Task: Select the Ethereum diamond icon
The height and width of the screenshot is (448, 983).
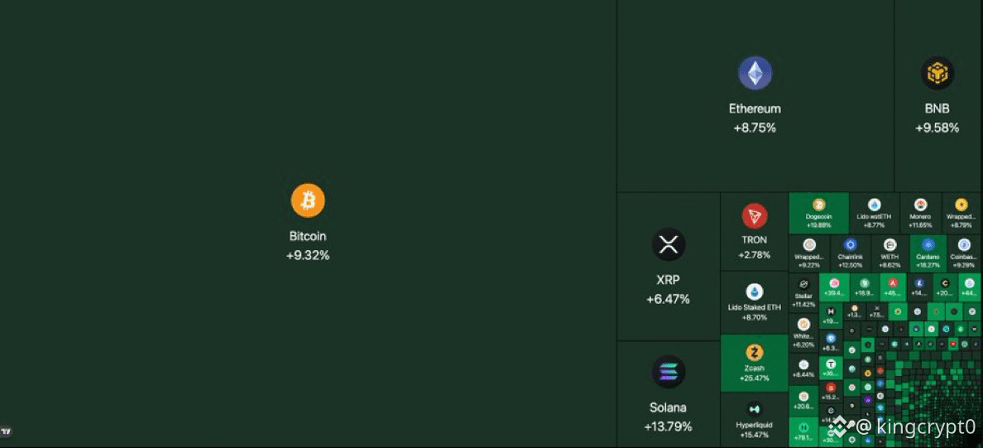Action: pyautogui.click(x=755, y=73)
